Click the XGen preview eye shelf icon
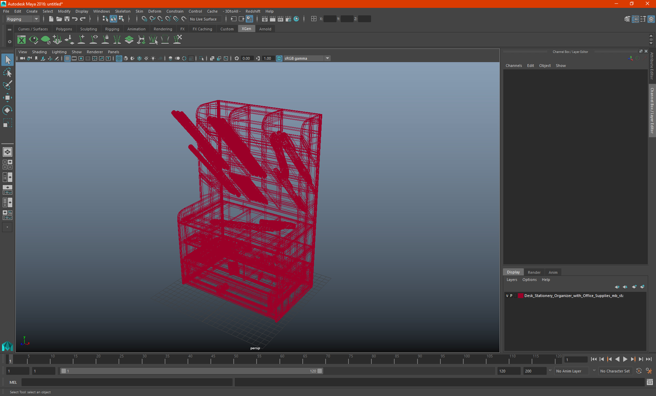This screenshot has width=656, height=396. click(x=33, y=40)
